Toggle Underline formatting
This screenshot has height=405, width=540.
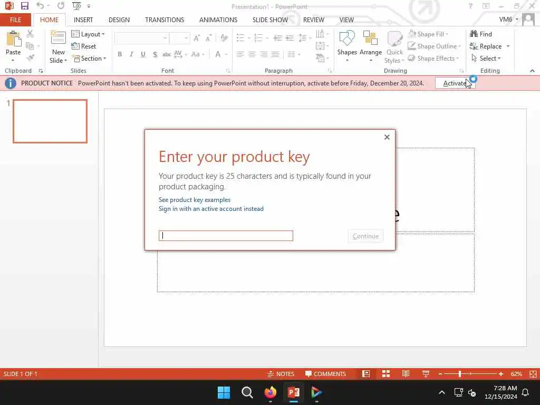click(143, 54)
